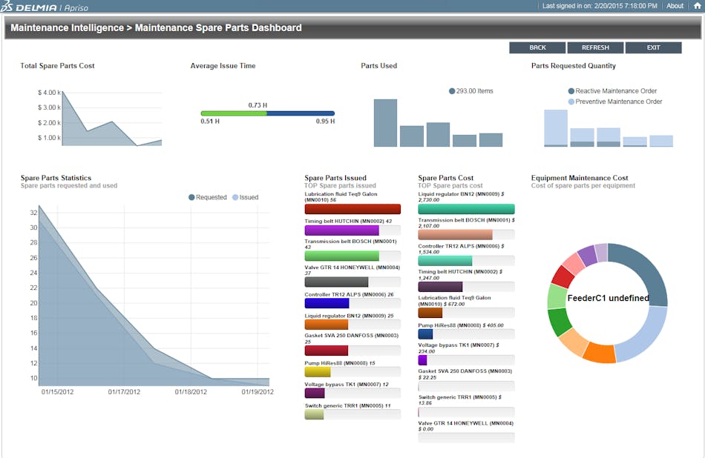Viewport: 705px width, 458px height.
Task: Toggle the 293.00 Items legend in Parts Used
Action: tap(472, 90)
